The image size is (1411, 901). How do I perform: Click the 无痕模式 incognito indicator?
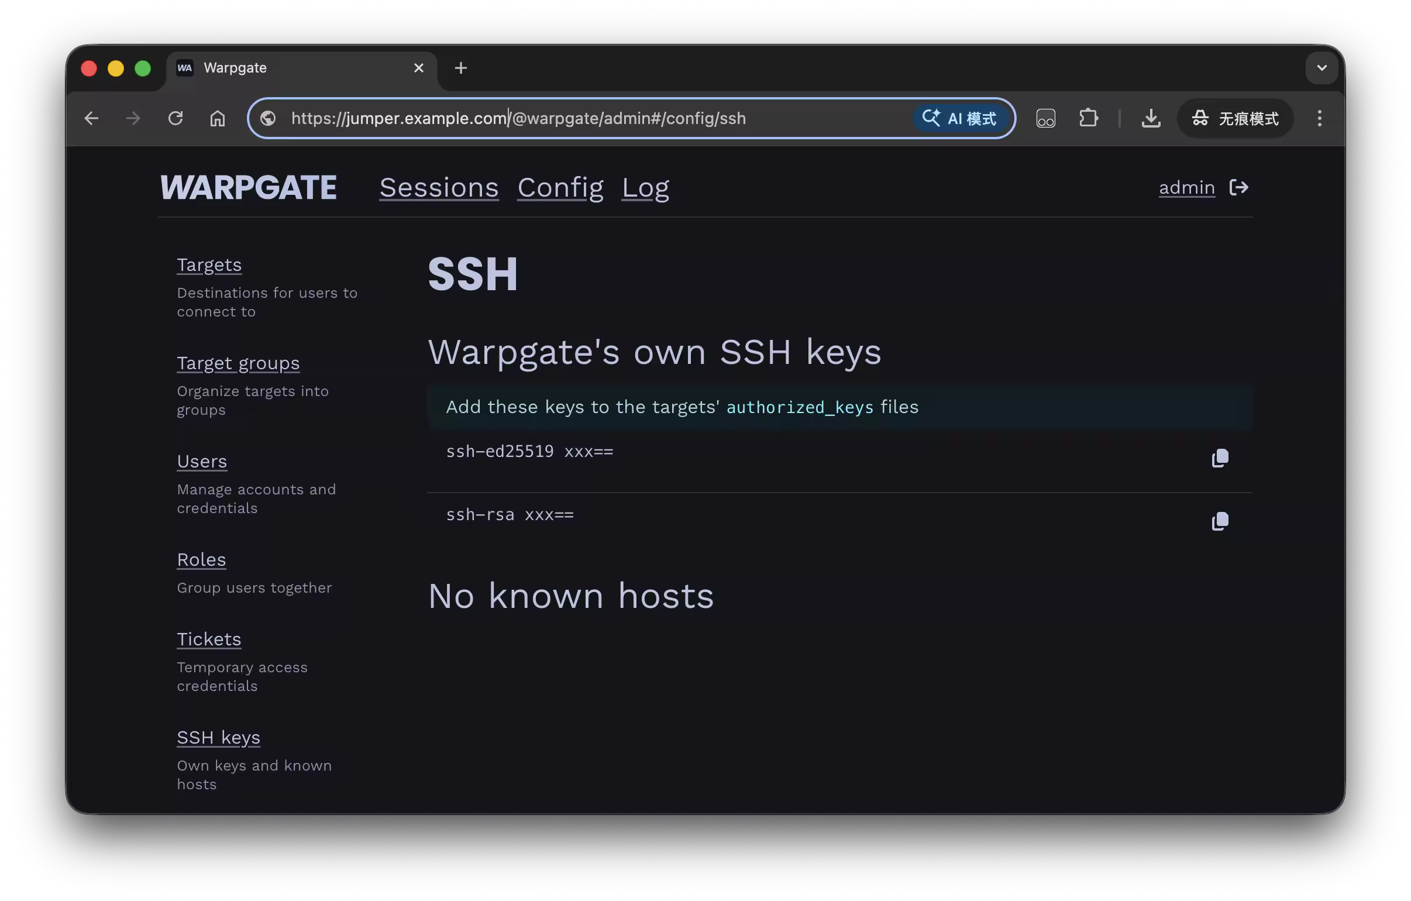pos(1236,118)
